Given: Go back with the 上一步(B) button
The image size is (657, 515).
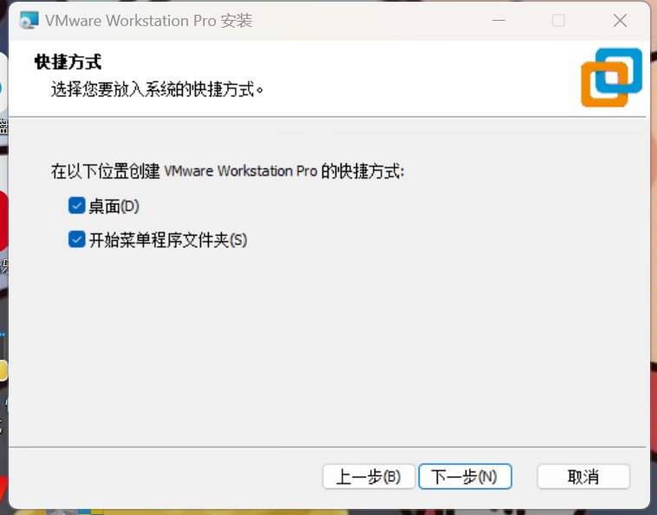Looking at the screenshot, I should coord(368,477).
